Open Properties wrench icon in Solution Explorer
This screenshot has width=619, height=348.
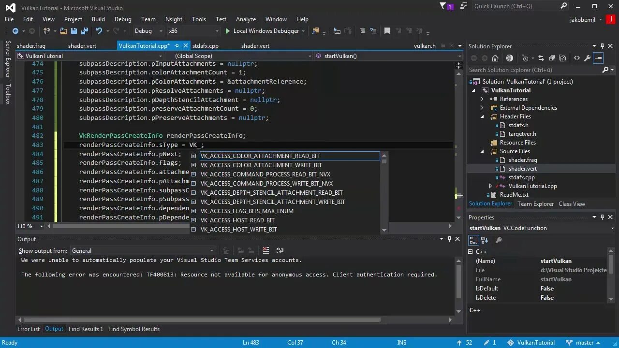(588, 58)
